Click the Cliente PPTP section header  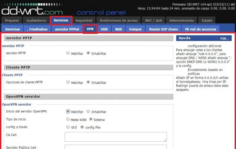88,67
